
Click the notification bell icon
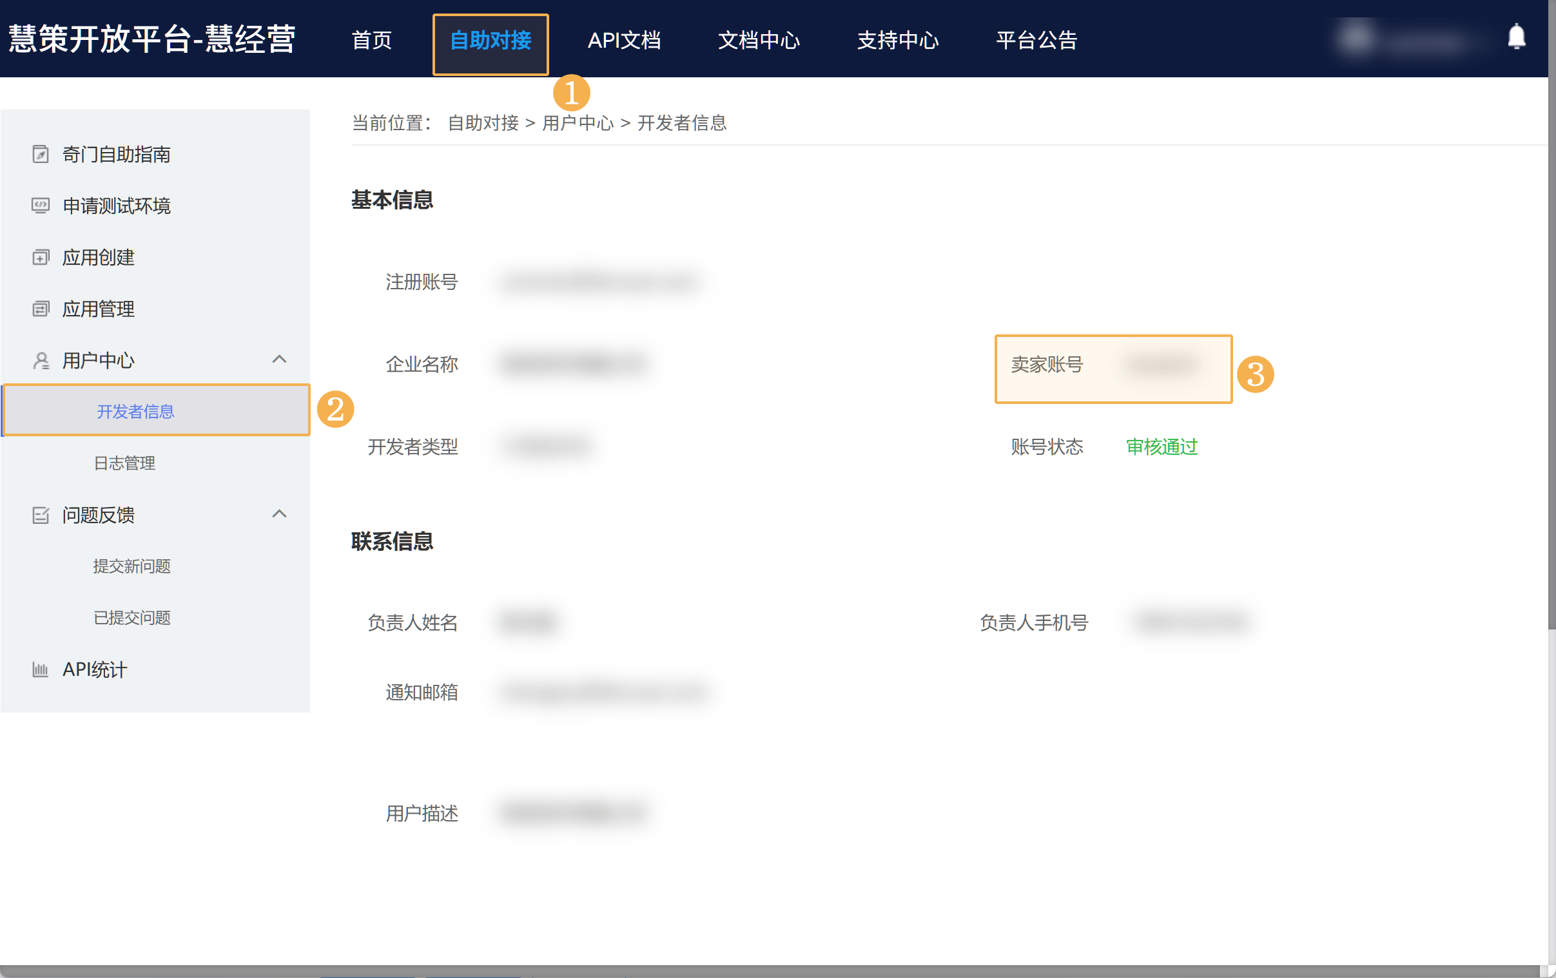tap(1515, 37)
